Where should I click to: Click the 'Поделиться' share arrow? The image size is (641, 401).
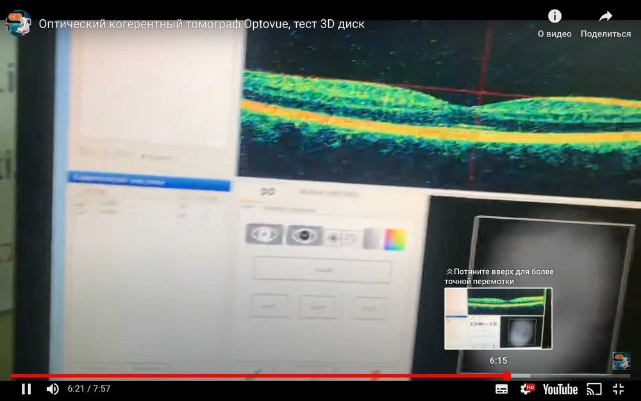(606, 17)
